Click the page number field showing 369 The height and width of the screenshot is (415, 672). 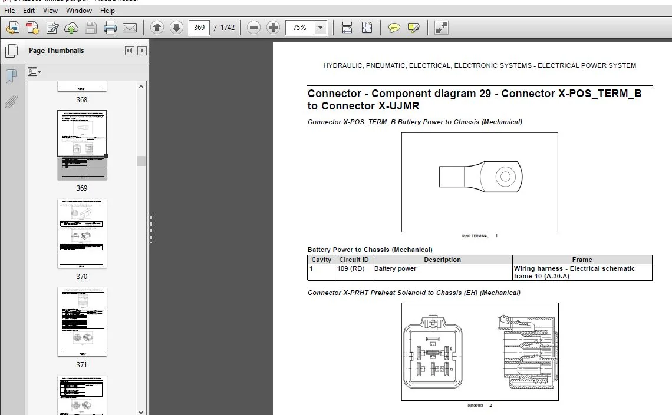tap(199, 28)
